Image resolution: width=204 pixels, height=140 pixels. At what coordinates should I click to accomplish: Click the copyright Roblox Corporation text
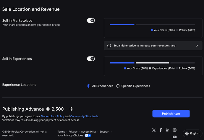coord(25,134)
